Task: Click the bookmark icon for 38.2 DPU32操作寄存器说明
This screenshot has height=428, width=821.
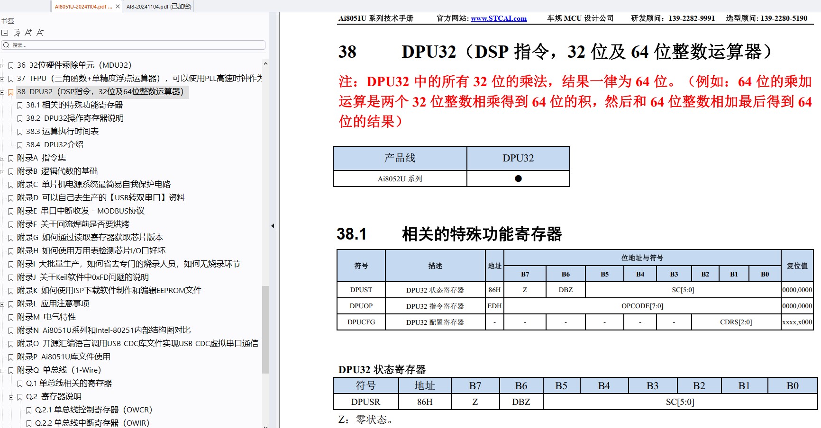Action: (20, 119)
